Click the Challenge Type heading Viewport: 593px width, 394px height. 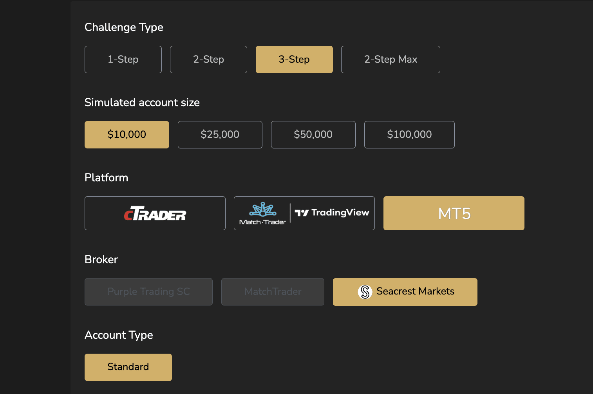point(124,27)
